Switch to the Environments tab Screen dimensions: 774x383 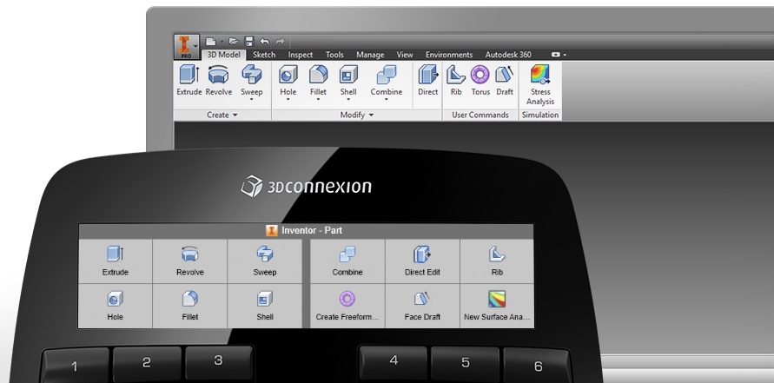tap(449, 55)
